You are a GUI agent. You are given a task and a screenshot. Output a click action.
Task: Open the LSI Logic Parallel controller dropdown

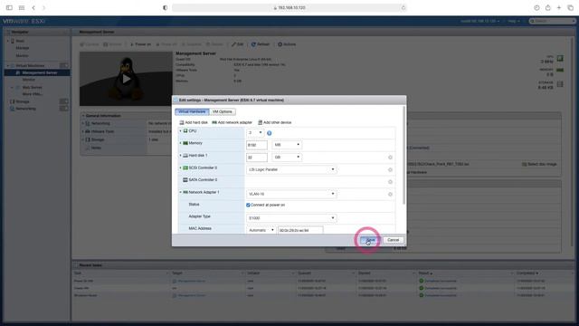tap(291, 169)
